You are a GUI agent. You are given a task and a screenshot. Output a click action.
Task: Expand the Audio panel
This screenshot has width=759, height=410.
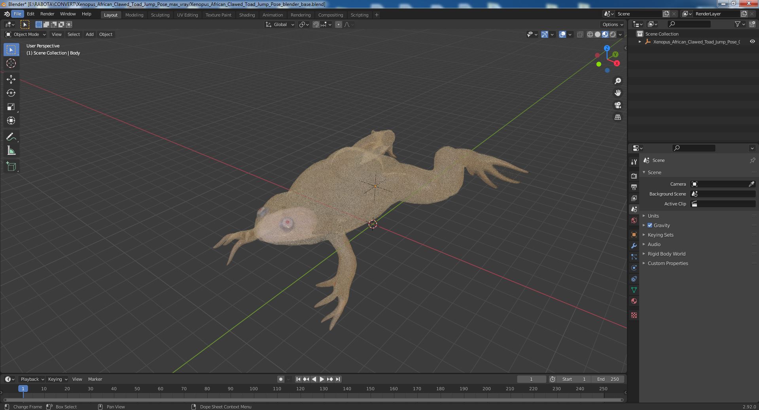pos(654,244)
